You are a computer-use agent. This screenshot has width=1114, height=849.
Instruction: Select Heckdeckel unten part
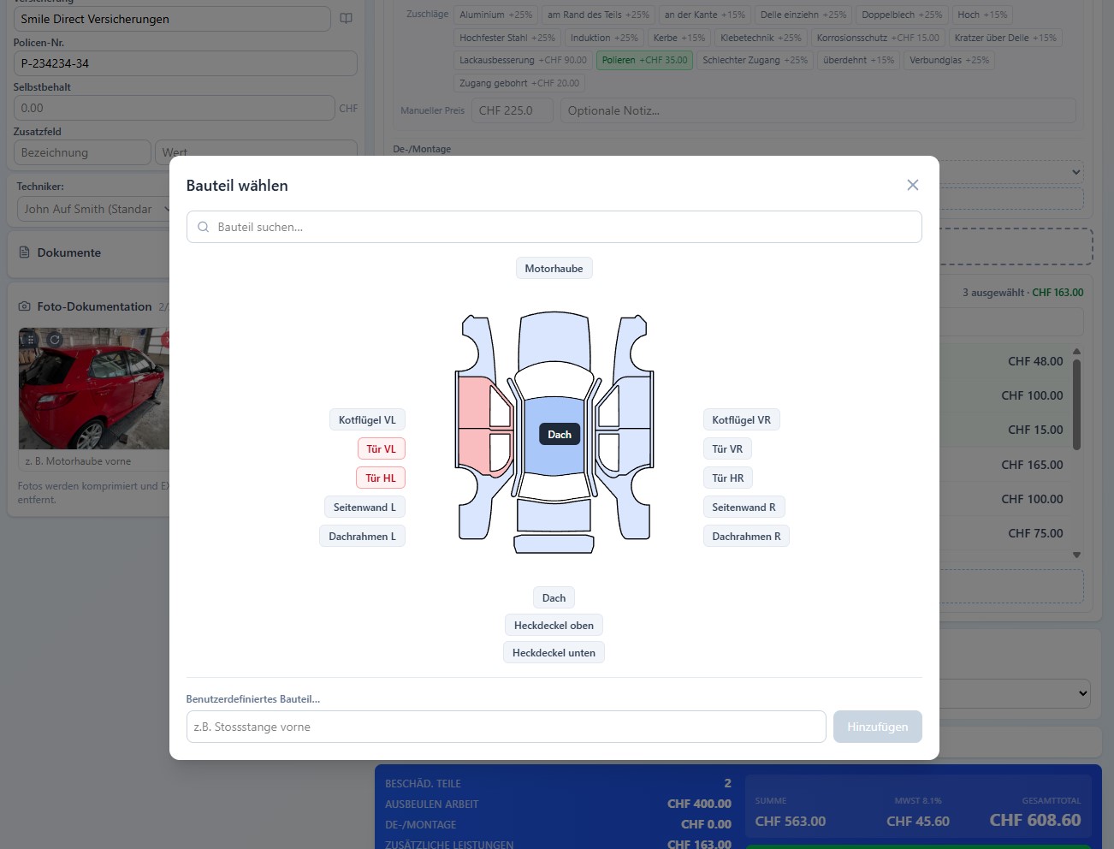(554, 653)
